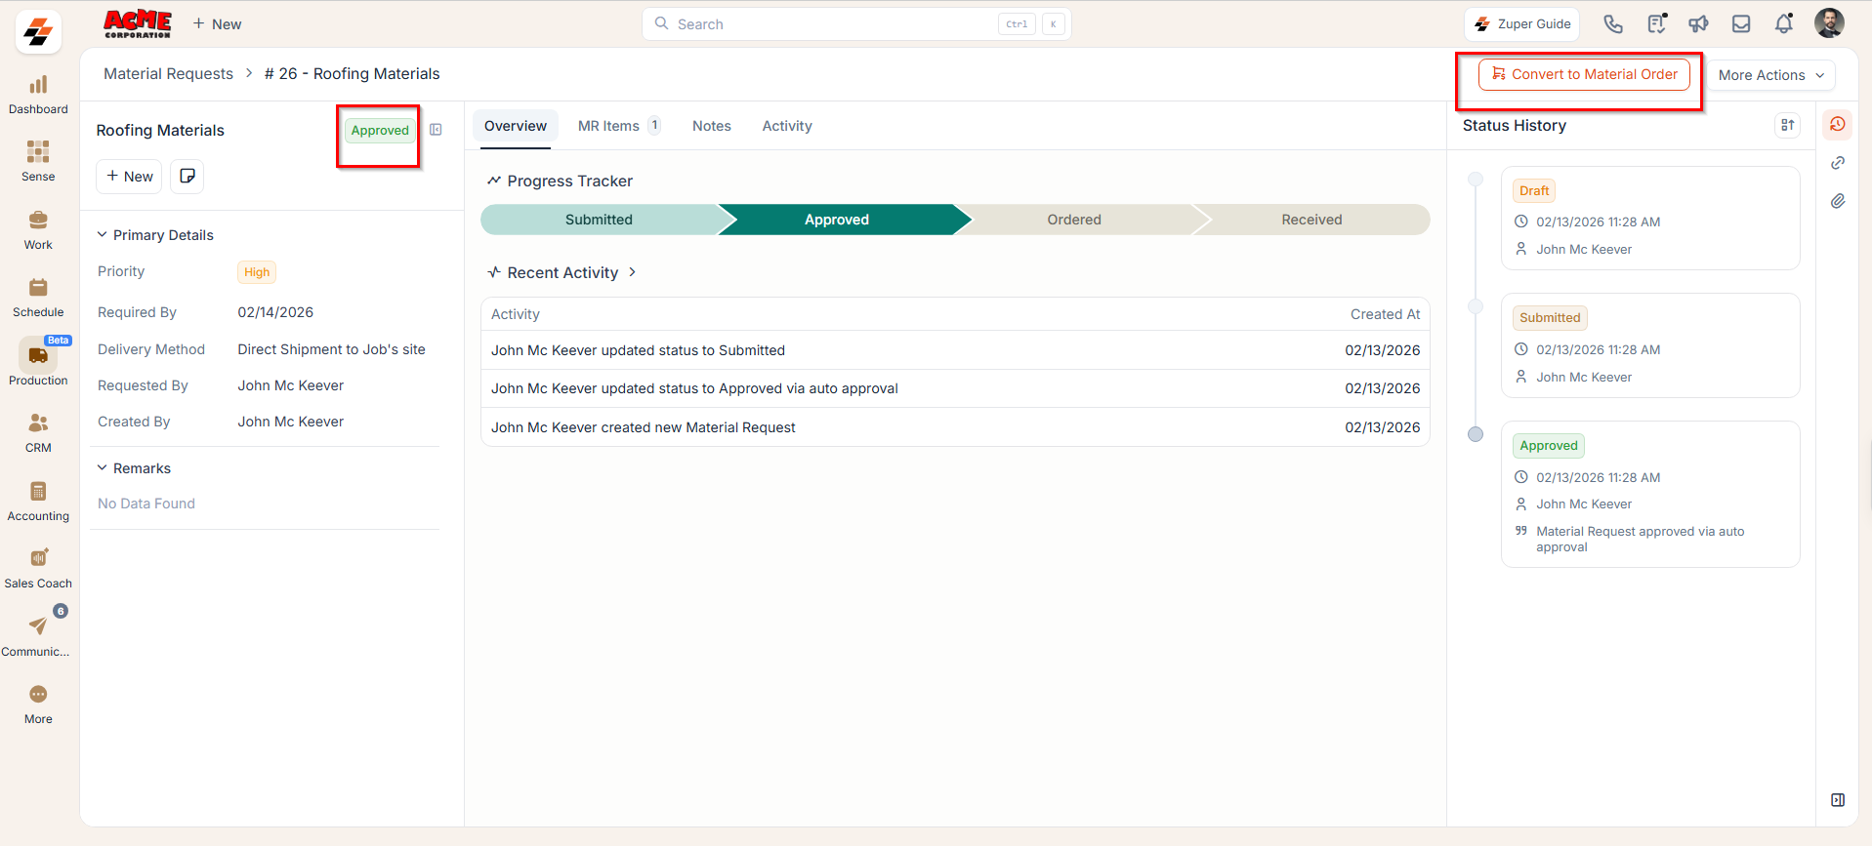Open the announcements megaphone icon

[x=1699, y=24]
